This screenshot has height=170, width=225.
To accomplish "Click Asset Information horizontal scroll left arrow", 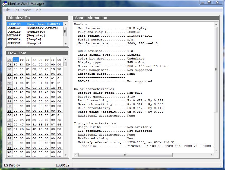I will [x=76, y=155].
